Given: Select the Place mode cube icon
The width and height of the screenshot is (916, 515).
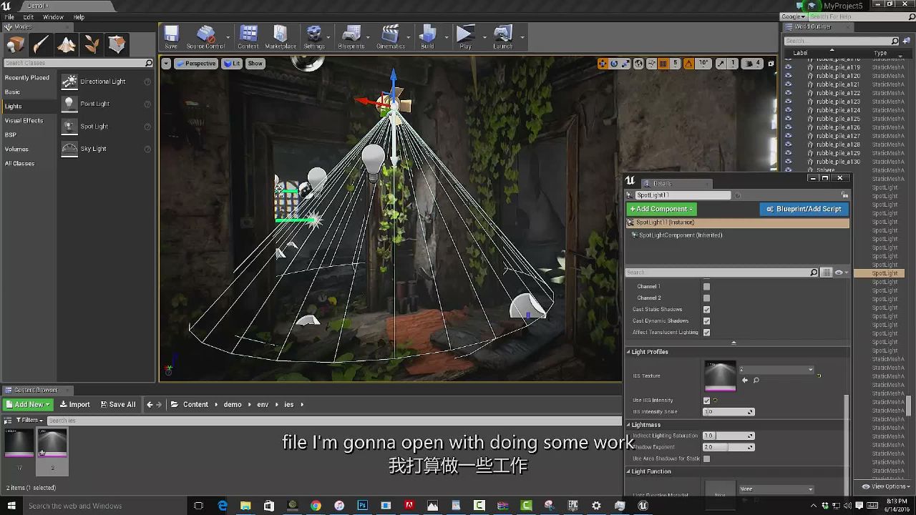Looking at the screenshot, I should click(15, 45).
